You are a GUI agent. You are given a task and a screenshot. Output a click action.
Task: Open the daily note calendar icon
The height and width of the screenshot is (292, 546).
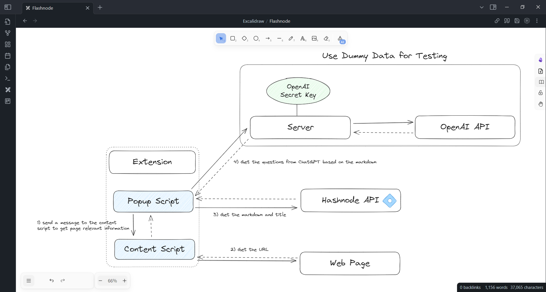point(8,56)
